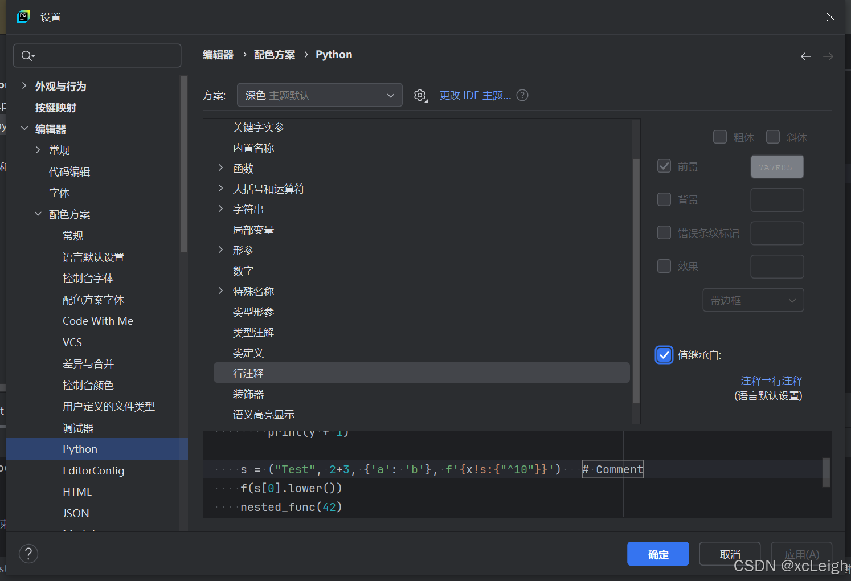The width and height of the screenshot is (851, 581).
Task: Click the 错误条纹标记 color swatch box
Action: coord(777,233)
